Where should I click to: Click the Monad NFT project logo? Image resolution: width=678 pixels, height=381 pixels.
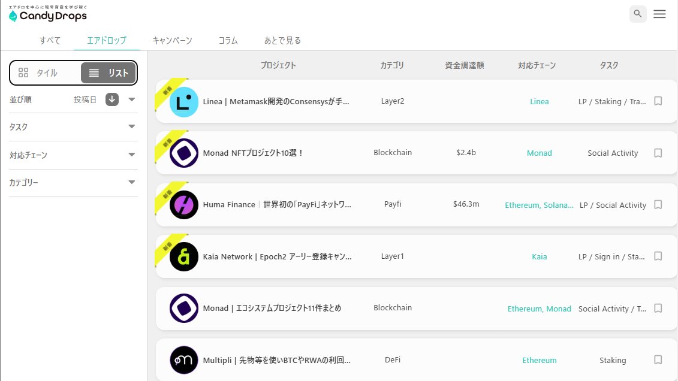[184, 153]
